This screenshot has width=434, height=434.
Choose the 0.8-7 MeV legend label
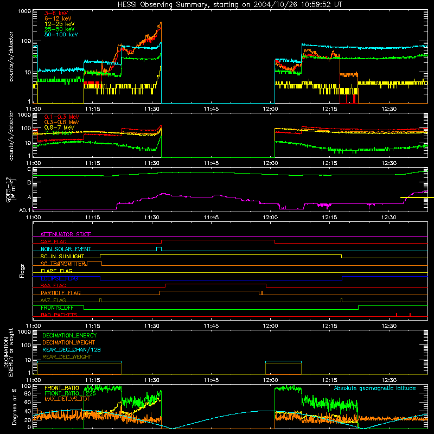(x=60, y=127)
